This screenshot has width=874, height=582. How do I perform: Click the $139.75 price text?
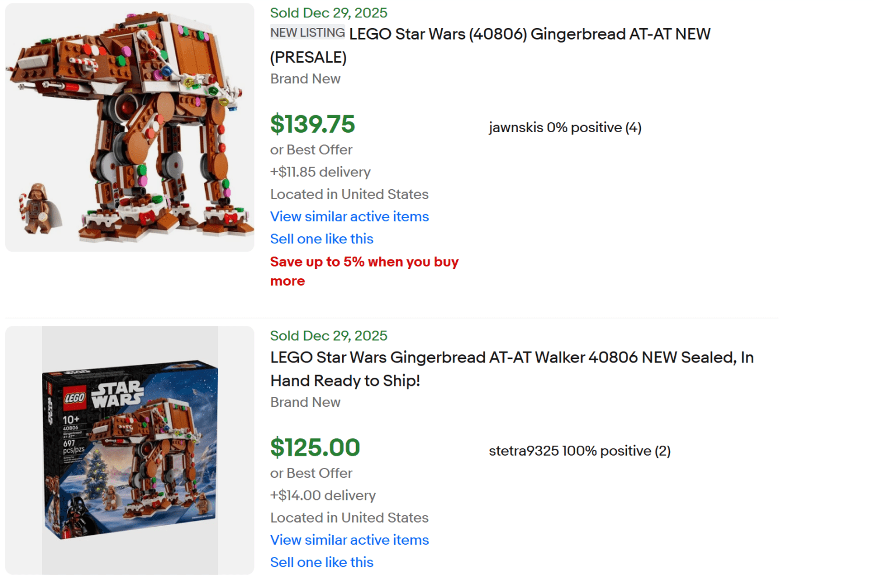(313, 124)
